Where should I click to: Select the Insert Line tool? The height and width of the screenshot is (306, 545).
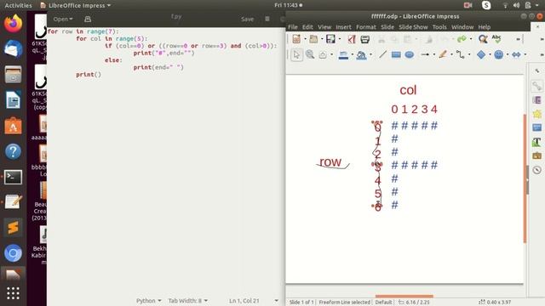tap(382, 54)
